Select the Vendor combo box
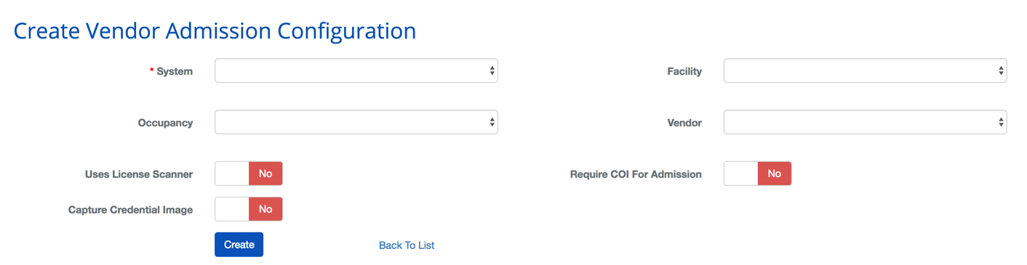Image resolution: width=1027 pixels, height=265 pixels. pos(866,123)
